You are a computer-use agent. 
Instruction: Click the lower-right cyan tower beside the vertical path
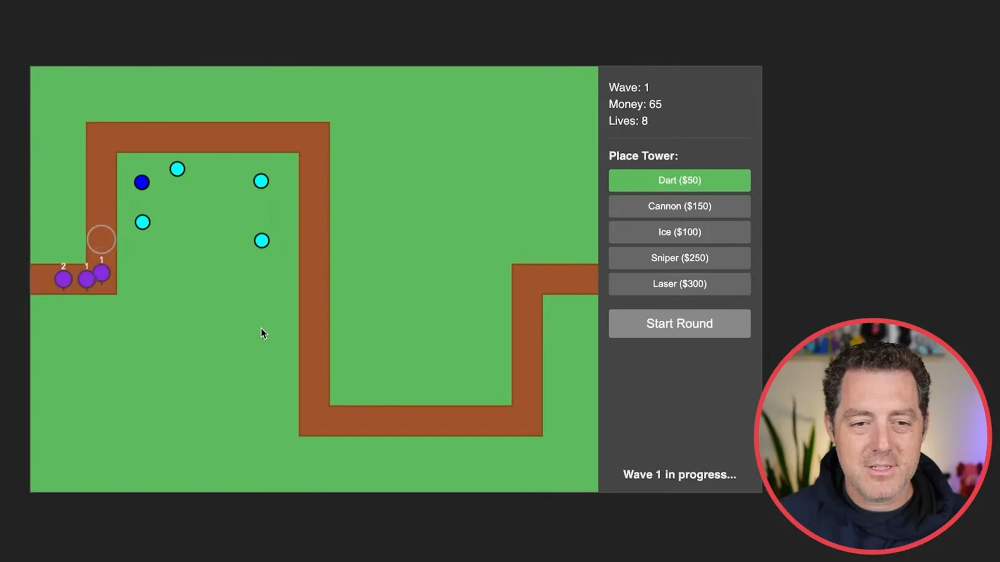(262, 240)
